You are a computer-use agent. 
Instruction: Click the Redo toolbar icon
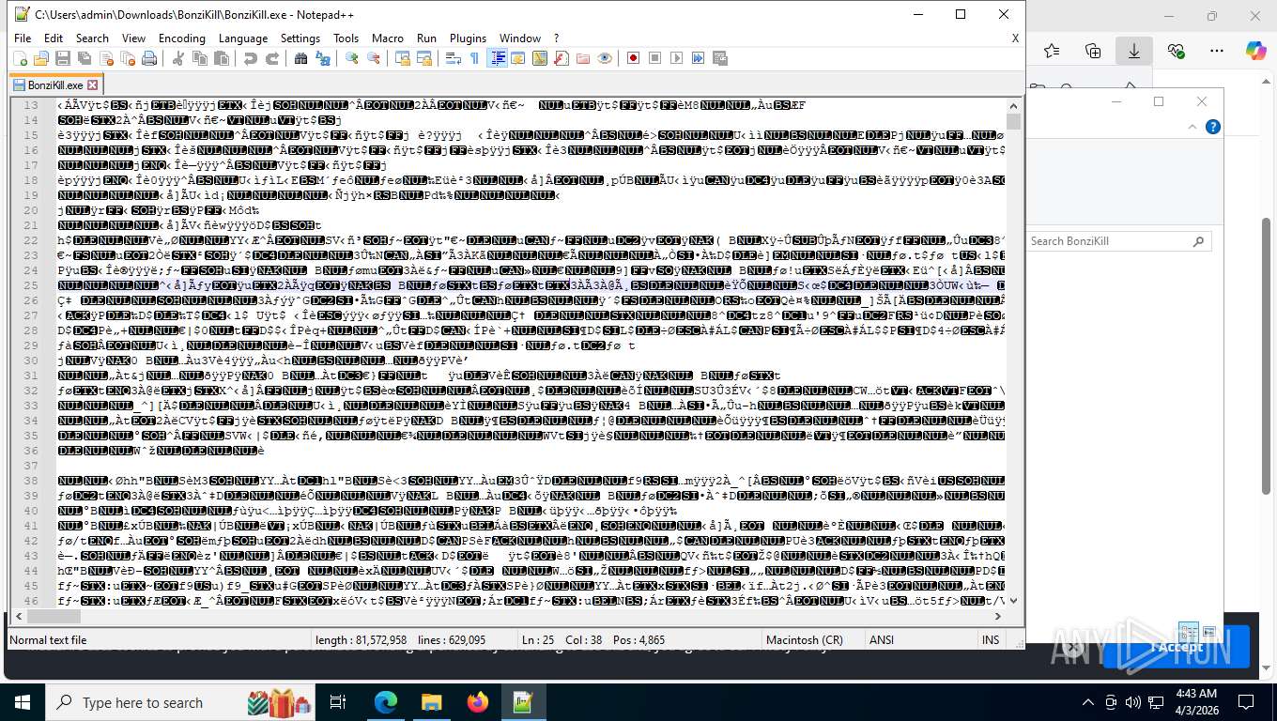[272, 58]
